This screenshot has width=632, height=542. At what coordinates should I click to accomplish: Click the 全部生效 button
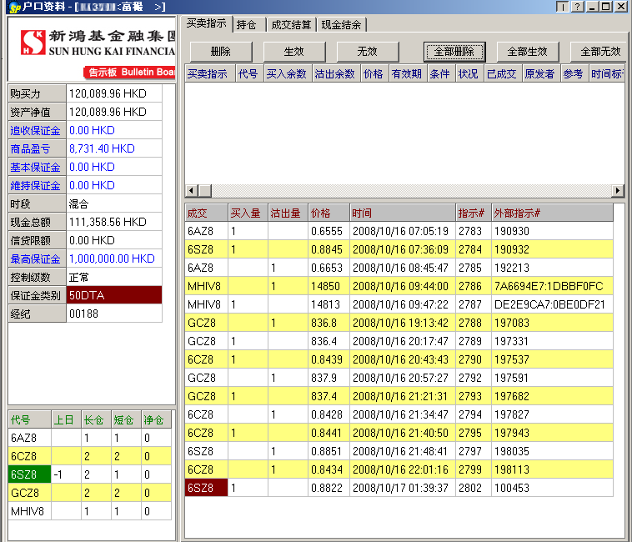[x=528, y=52]
